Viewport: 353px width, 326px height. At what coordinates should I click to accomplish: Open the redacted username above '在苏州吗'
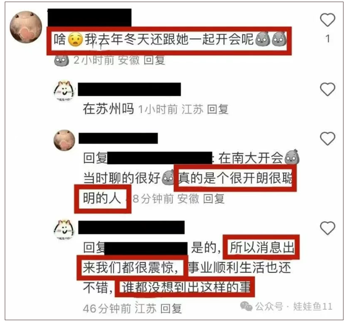(x=129, y=89)
